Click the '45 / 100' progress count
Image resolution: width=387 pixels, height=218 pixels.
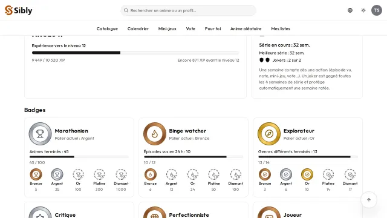click(37, 163)
